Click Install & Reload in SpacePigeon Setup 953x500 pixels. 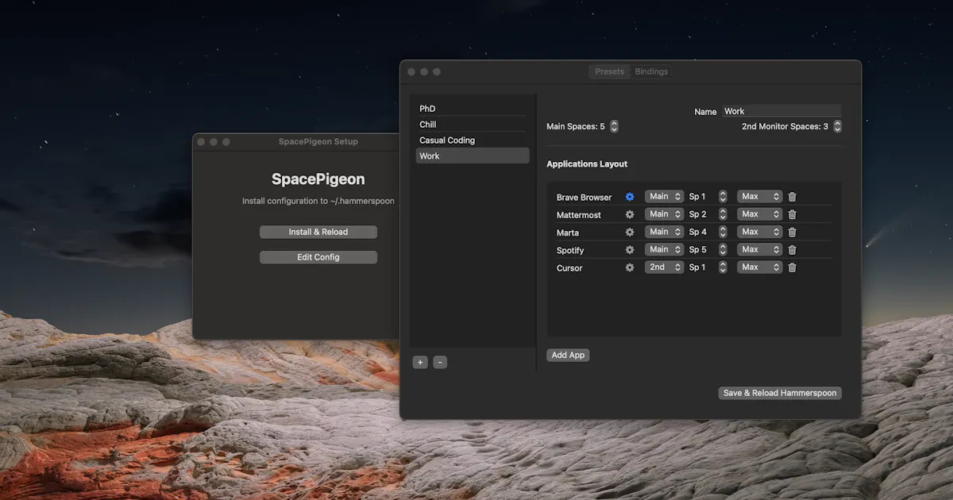[318, 232]
